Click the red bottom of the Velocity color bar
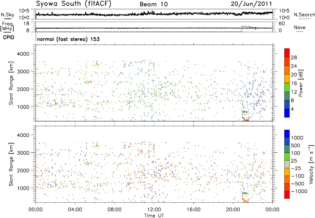This screenshot has height=218, width=315. click(x=287, y=195)
